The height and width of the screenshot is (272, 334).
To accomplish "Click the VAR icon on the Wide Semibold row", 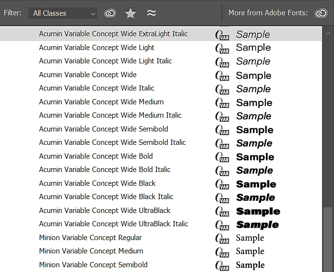I will click(222, 131).
